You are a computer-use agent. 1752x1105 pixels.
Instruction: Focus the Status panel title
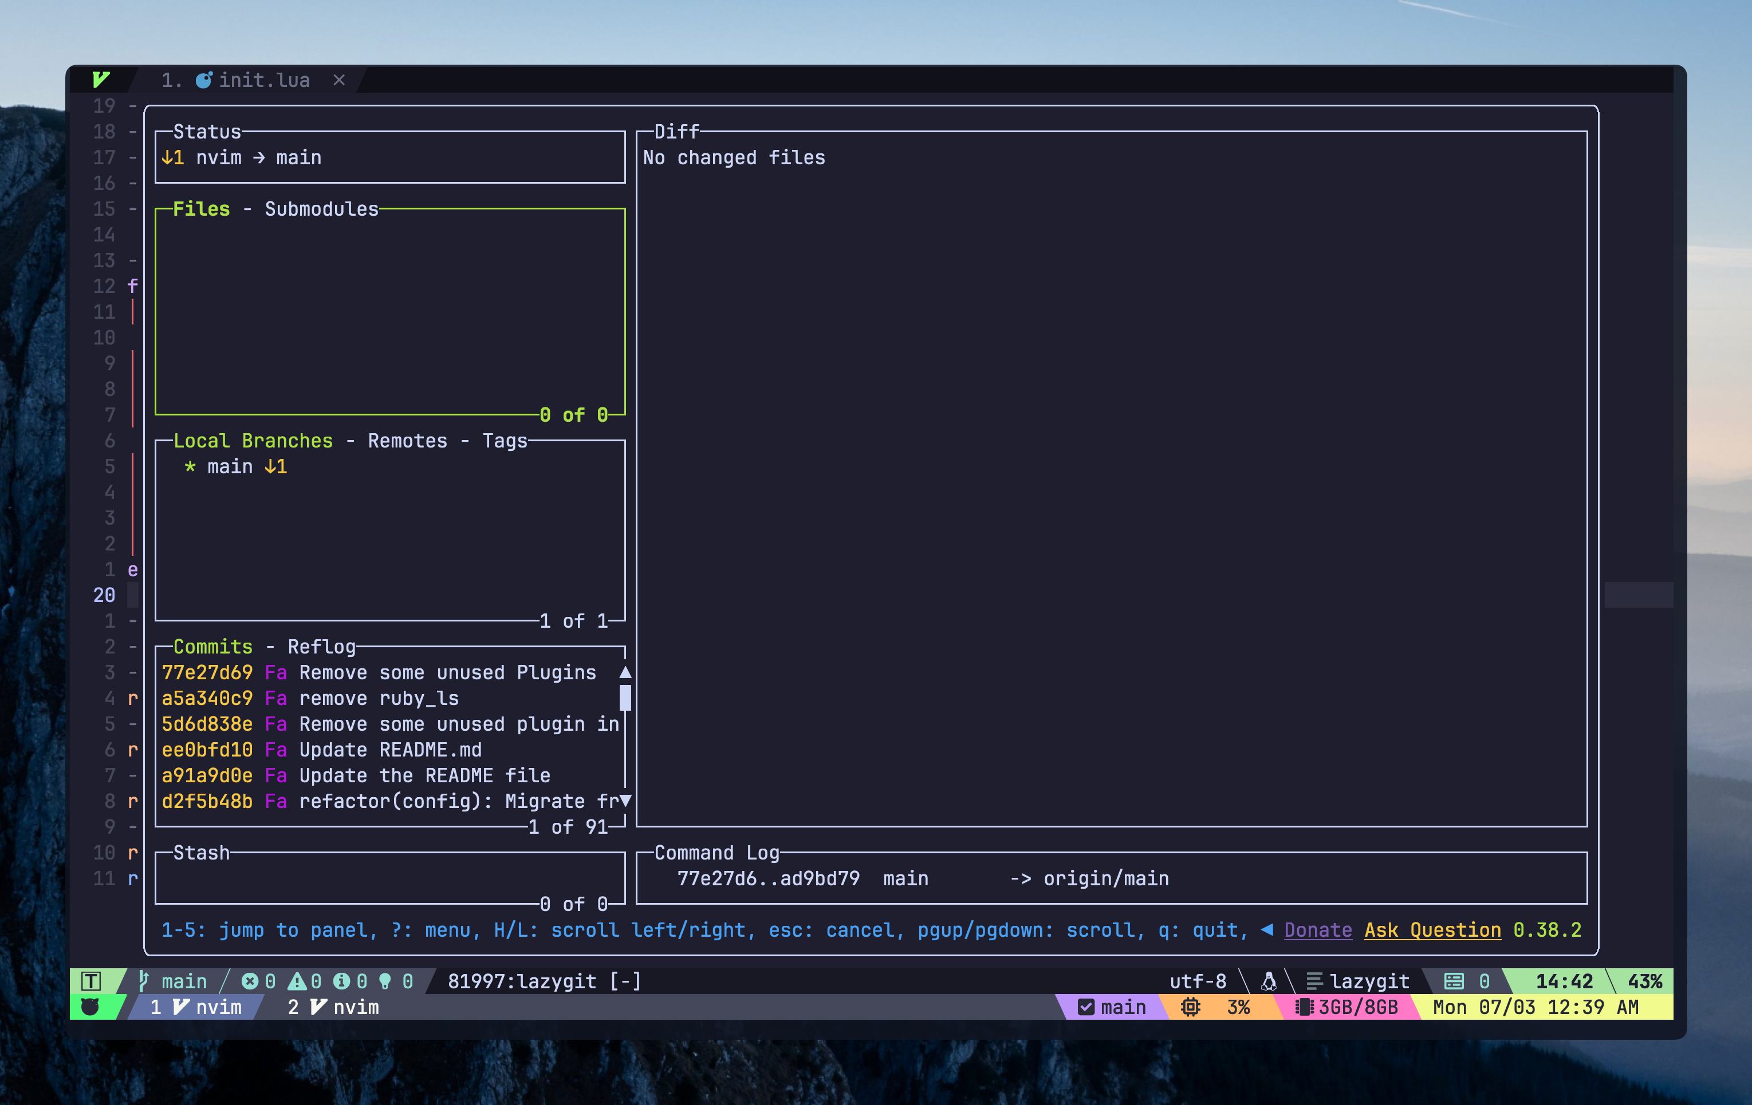pyautogui.click(x=207, y=132)
